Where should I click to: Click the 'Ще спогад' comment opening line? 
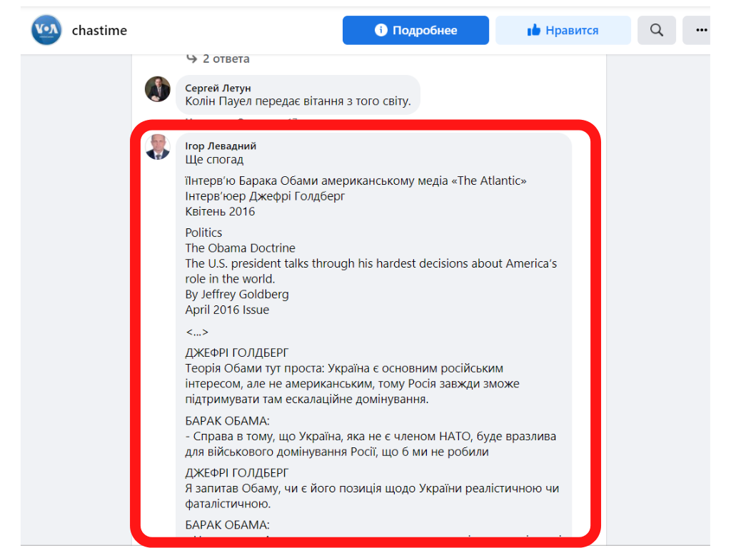[x=214, y=160]
